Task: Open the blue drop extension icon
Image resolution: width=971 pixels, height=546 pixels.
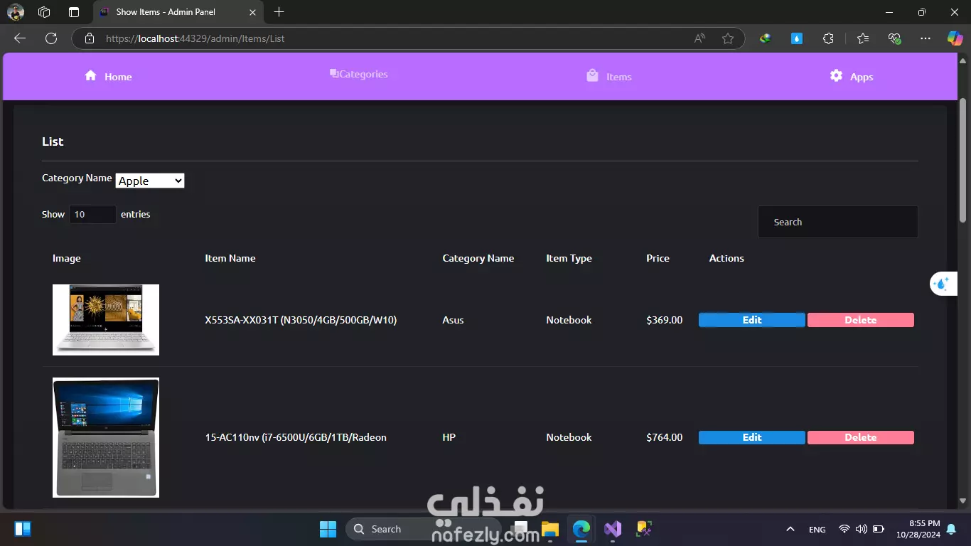Action: point(797,38)
